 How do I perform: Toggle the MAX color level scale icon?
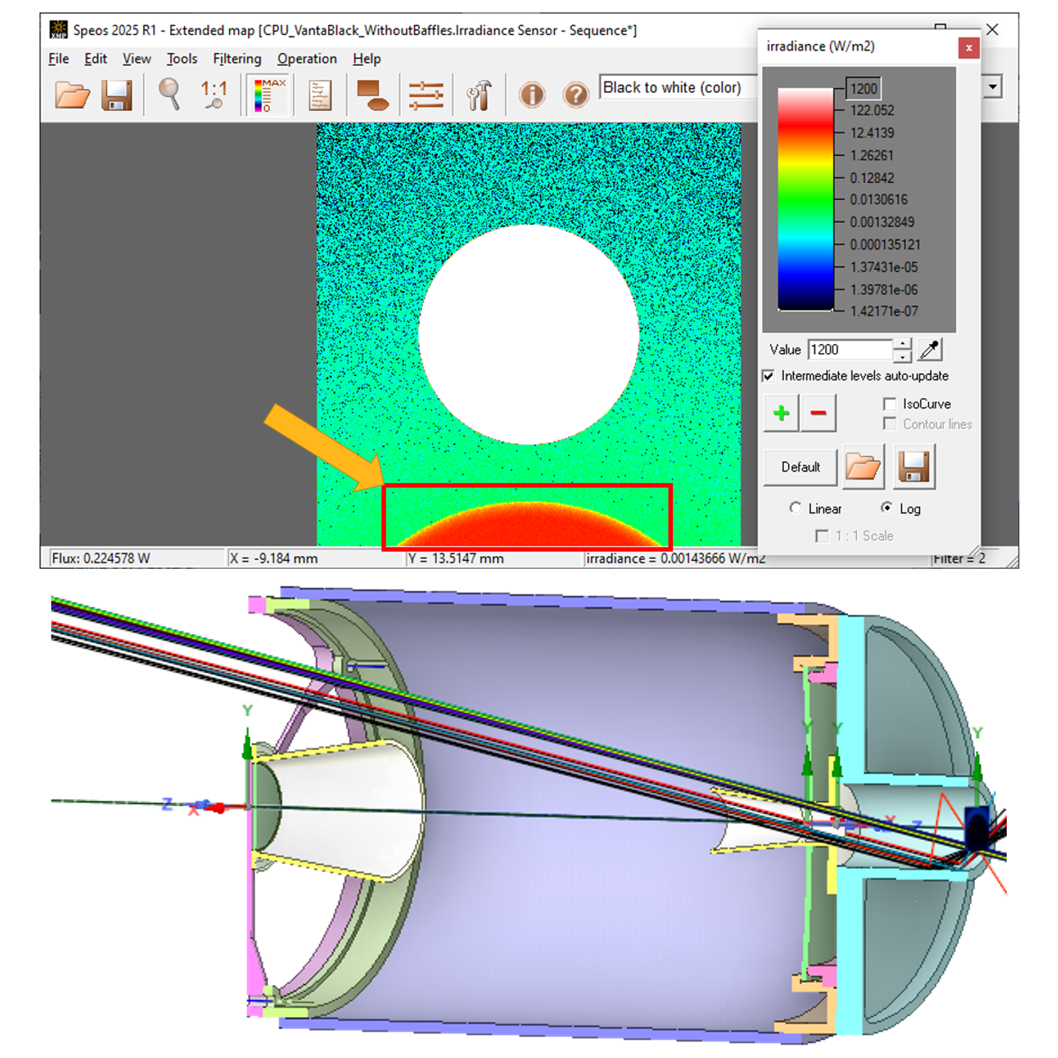click(269, 94)
